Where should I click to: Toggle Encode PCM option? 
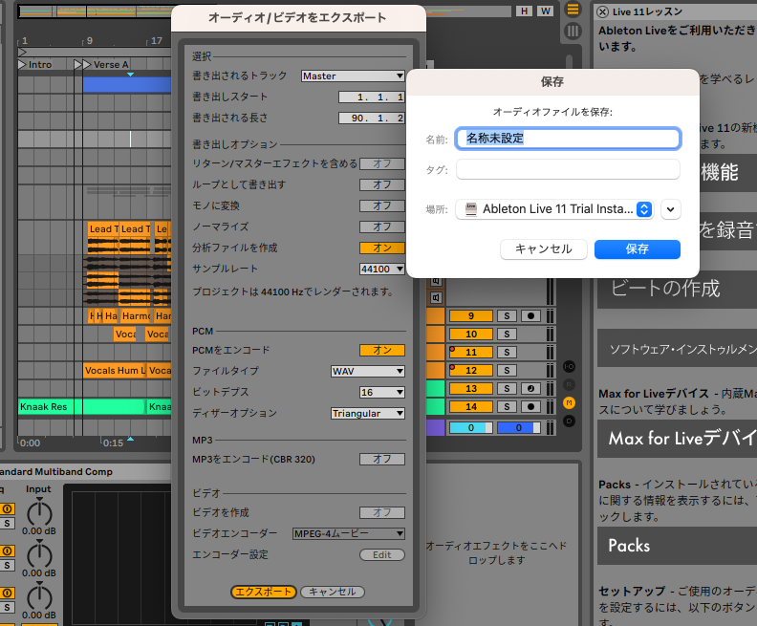[x=382, y=351]
